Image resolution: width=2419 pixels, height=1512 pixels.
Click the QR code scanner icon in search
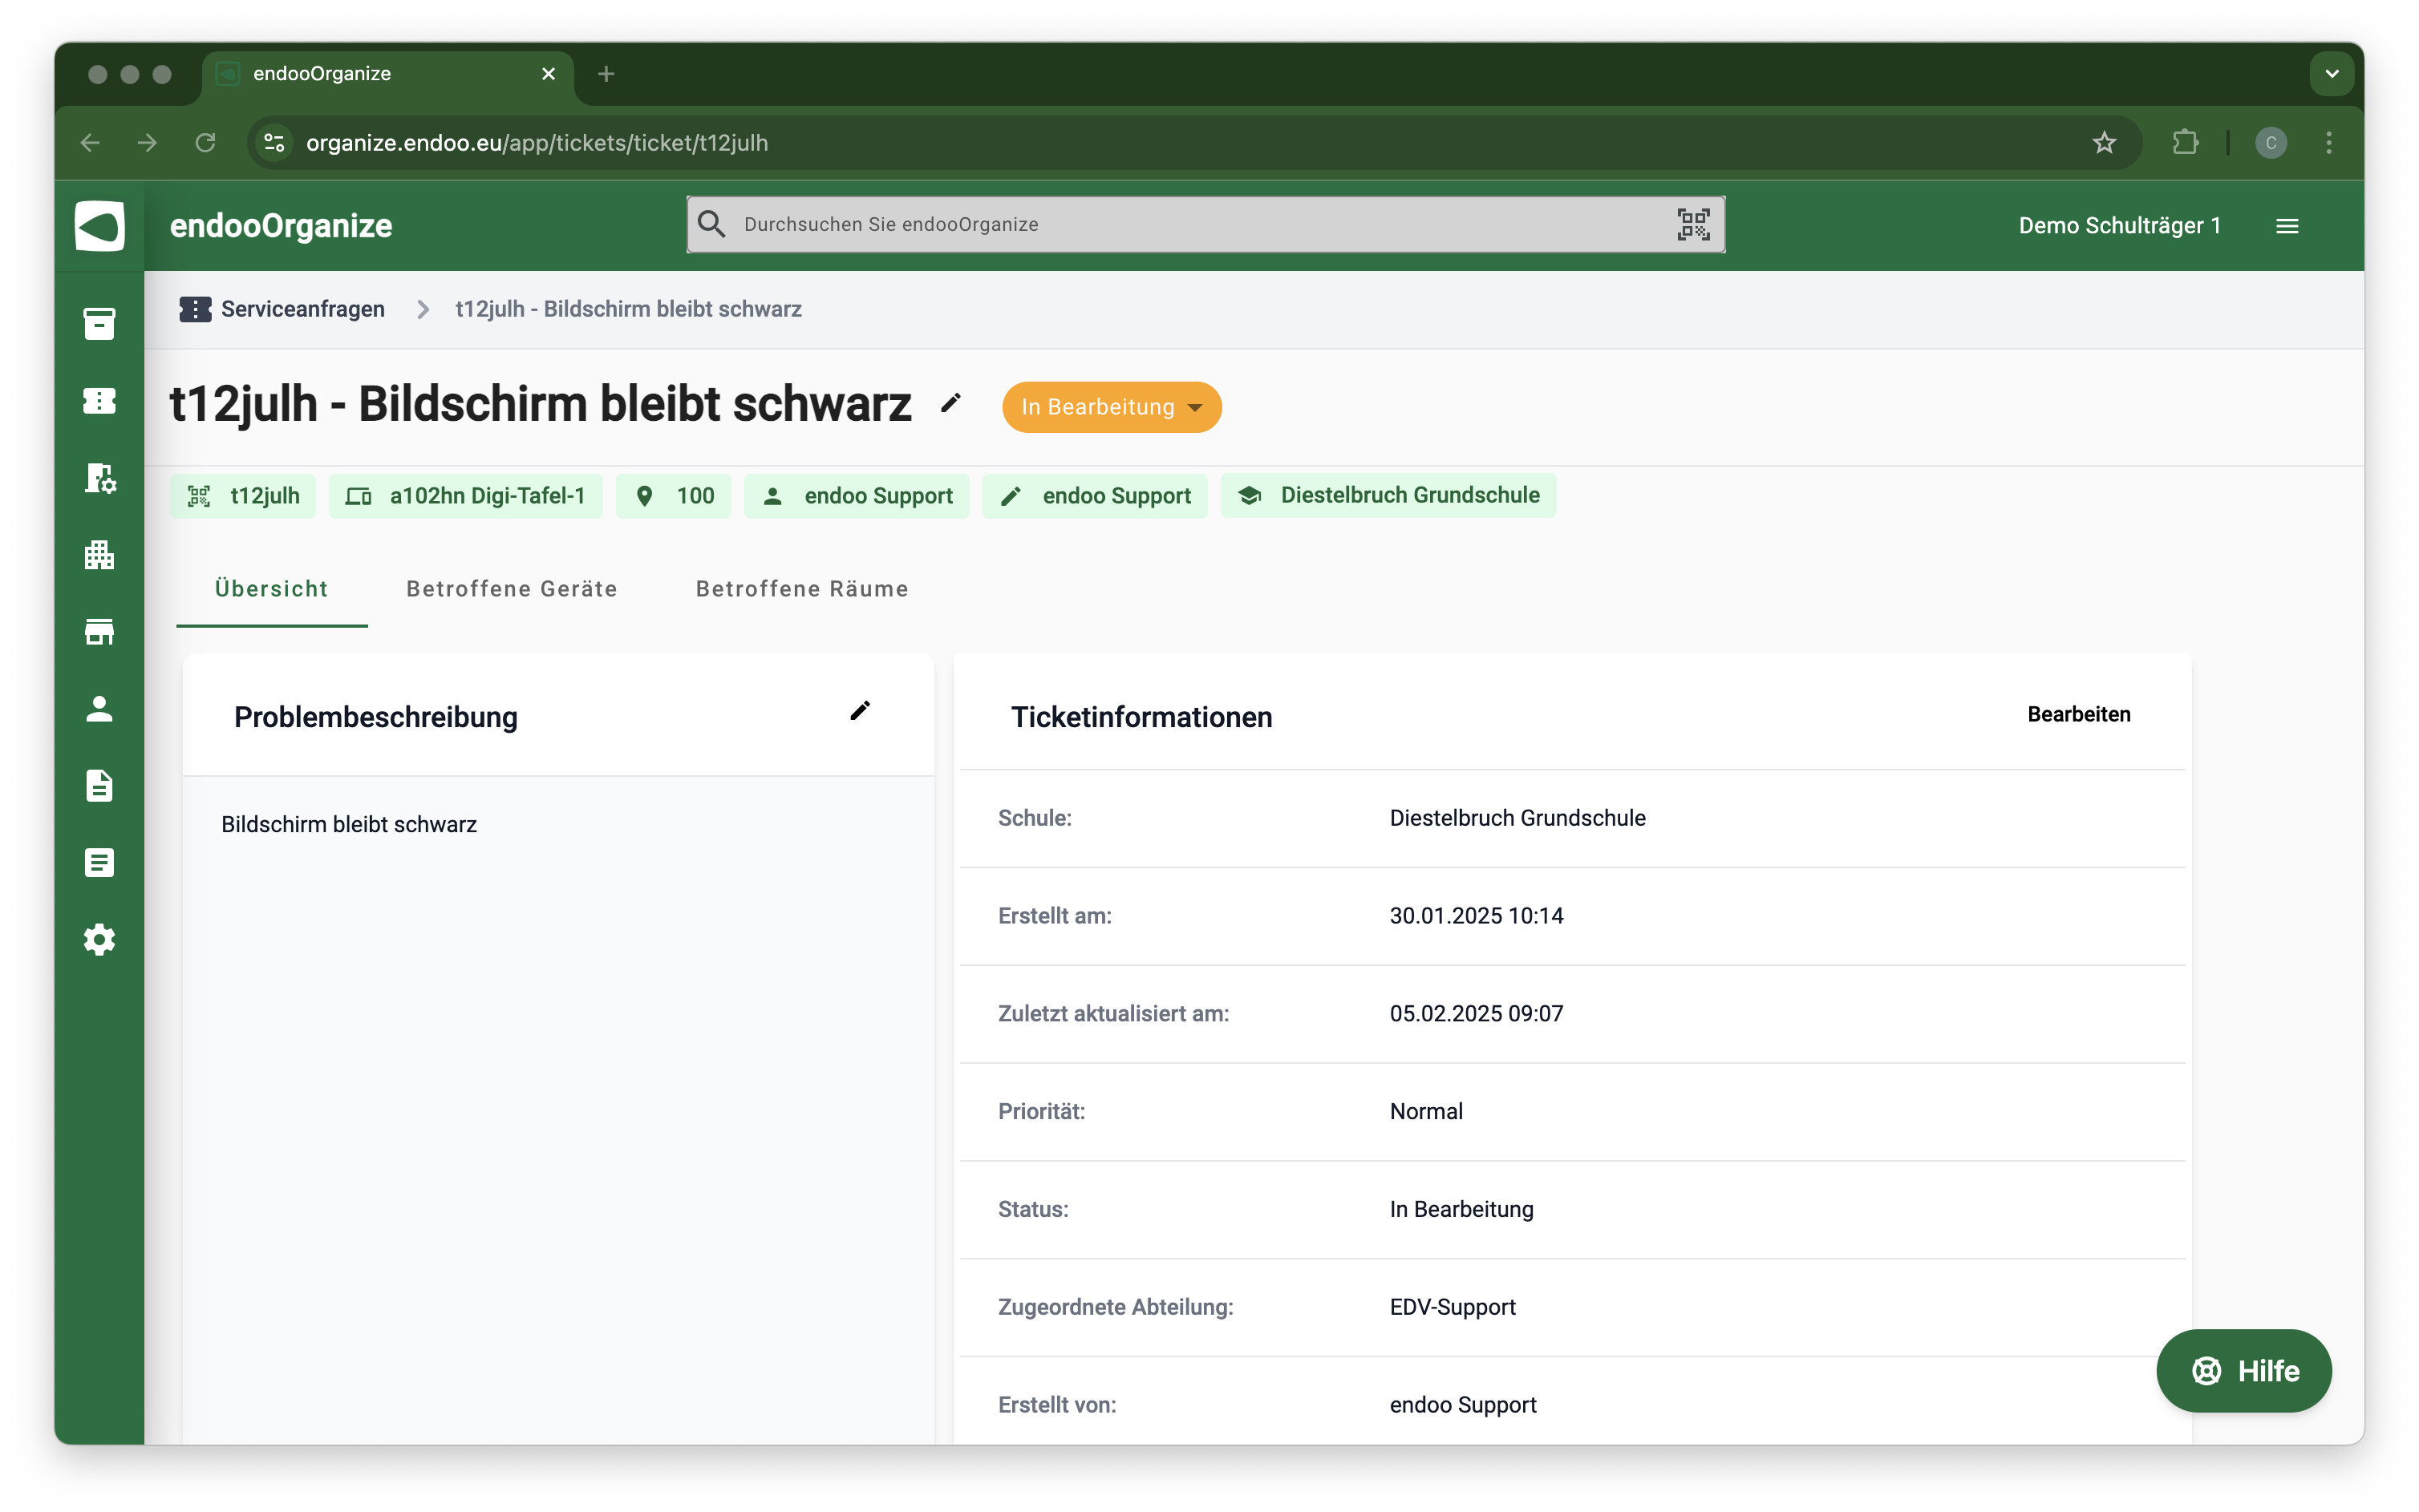coord(1692,224)
